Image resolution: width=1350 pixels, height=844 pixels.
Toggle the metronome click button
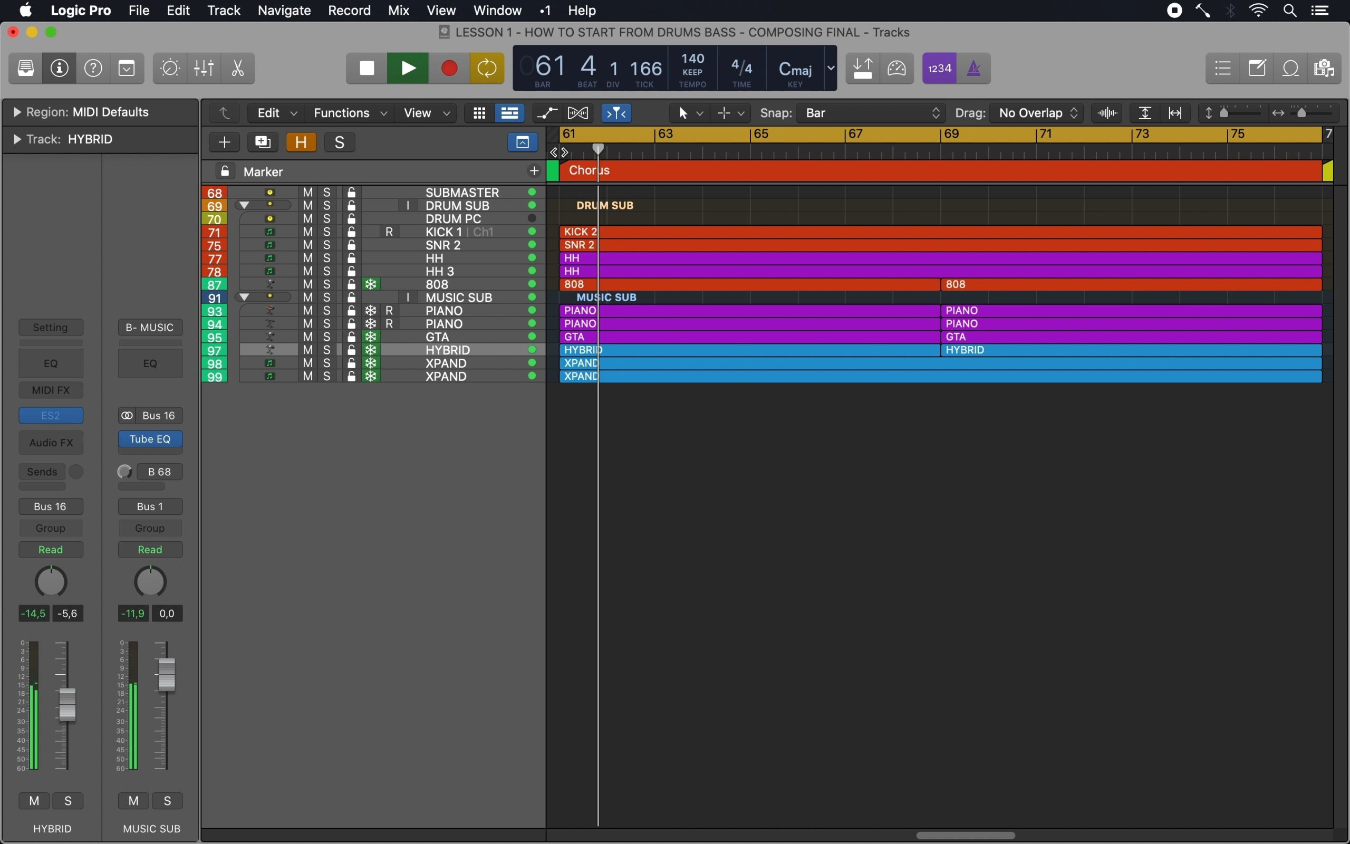click(x=973, y=68)
